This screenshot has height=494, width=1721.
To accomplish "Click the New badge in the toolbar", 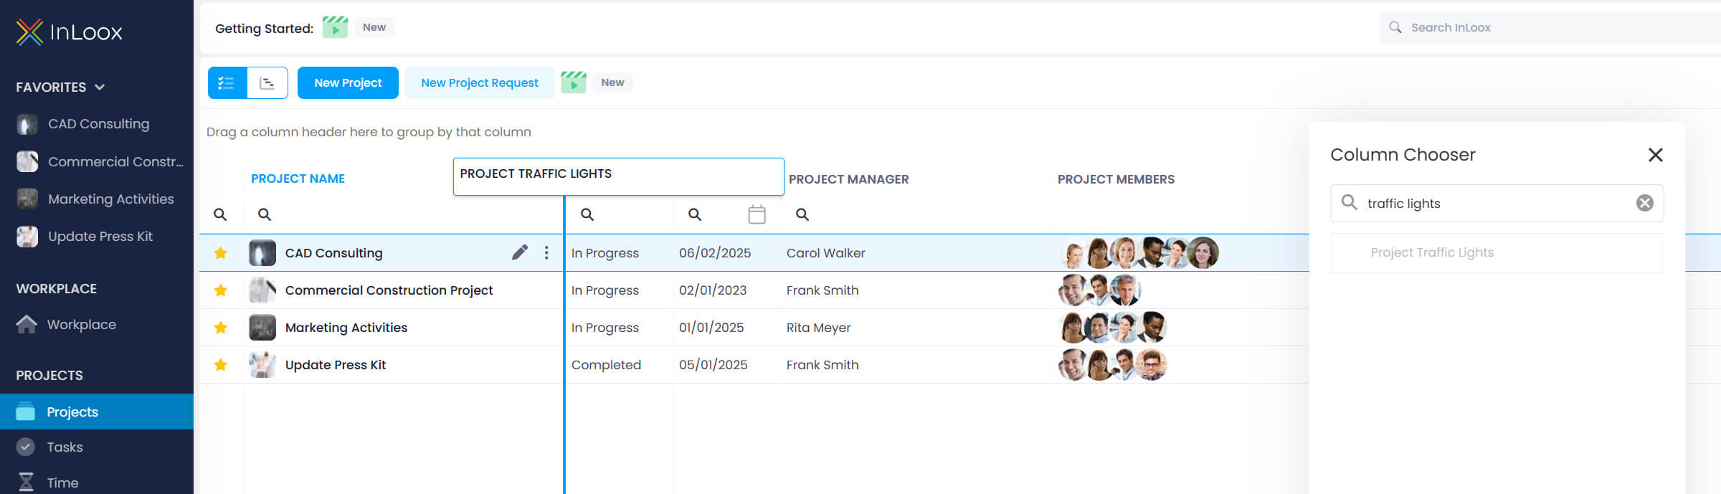I will coord(612,82).
